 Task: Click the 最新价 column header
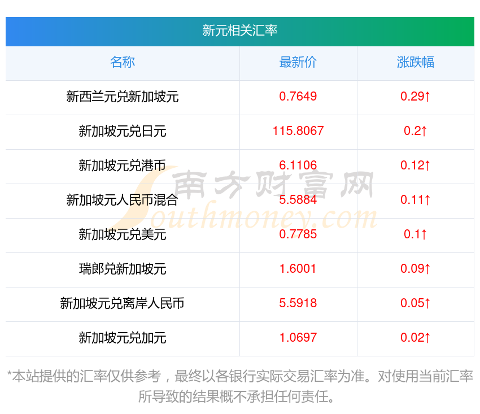point(298,62)
